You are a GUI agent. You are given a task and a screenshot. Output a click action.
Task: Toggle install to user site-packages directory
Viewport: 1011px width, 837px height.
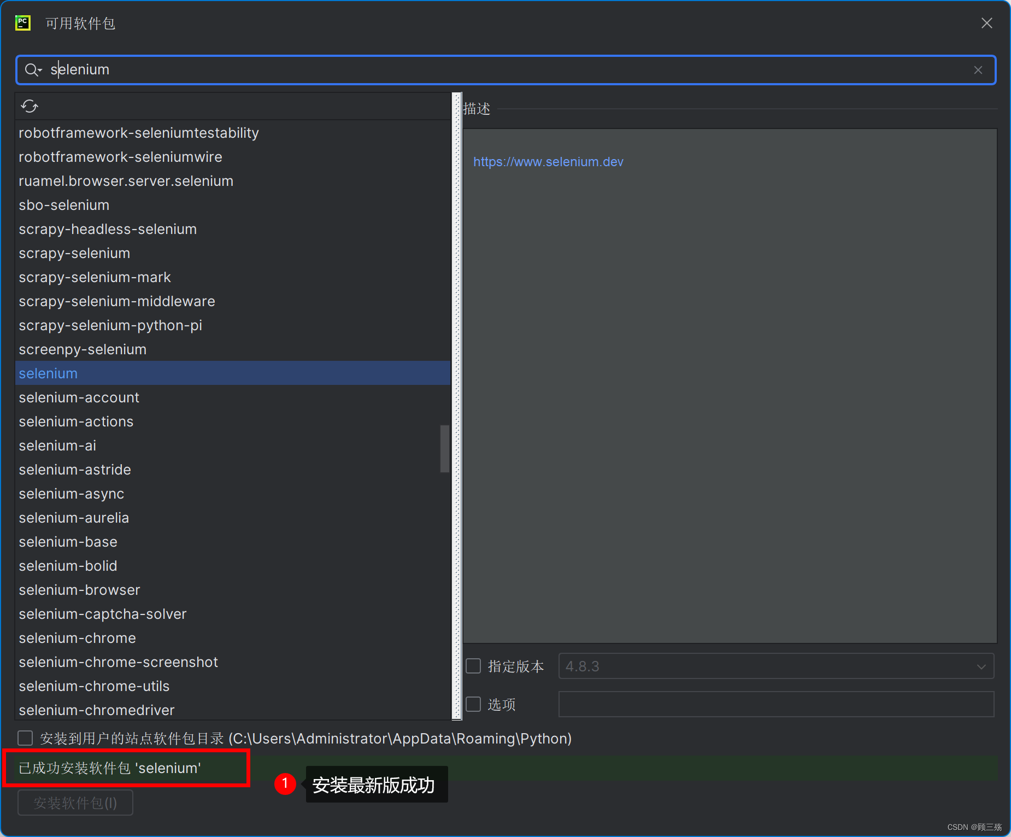pos(25,738)
